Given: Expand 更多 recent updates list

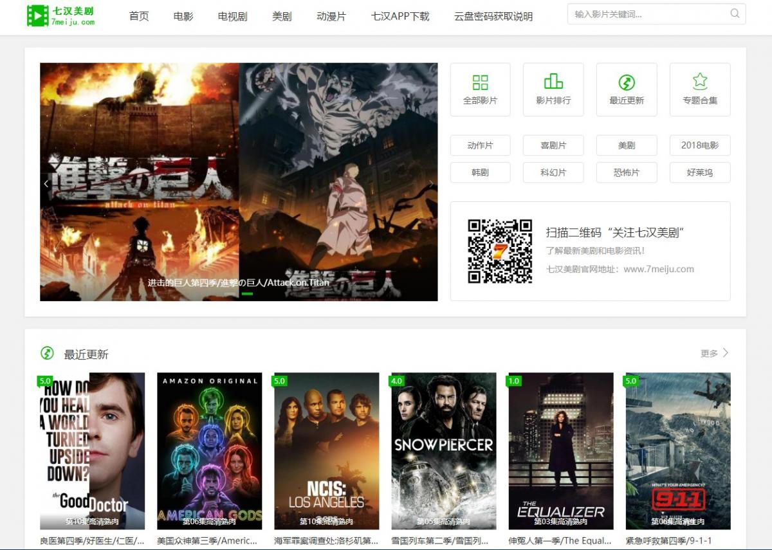Looking at the screenshot, I should (714, 353).
